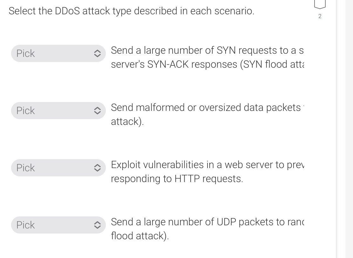Click the chevron icon on the fourth Pick selector

98,225
